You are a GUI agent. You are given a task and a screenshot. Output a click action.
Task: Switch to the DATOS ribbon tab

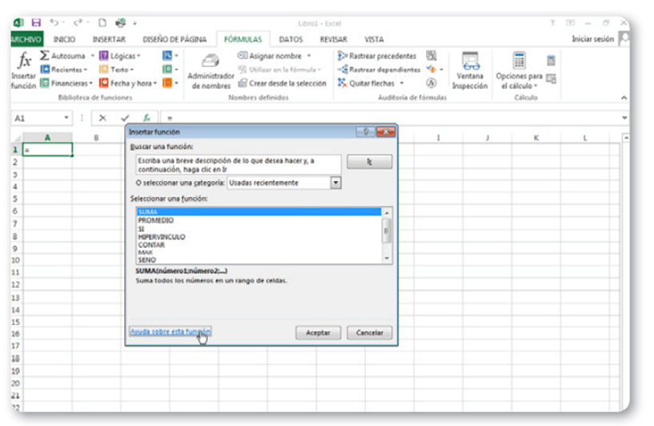pos(291,38)
